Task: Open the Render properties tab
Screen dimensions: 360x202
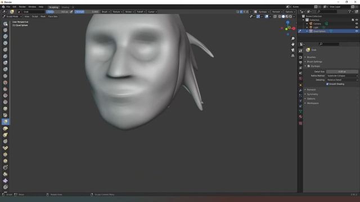Action: click(x=300, y=57)
